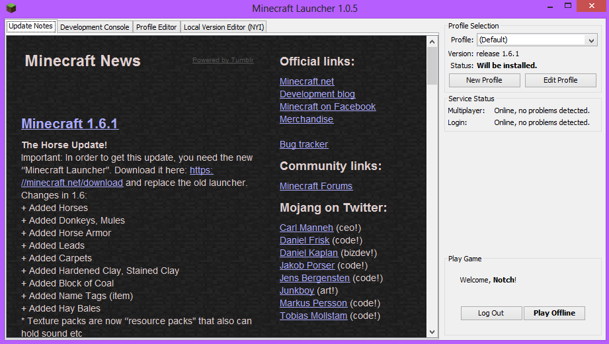Open Jens Bergensten's Twitter link
The height and width of the screenshot is (344, 609).
[x=315, y=278]
